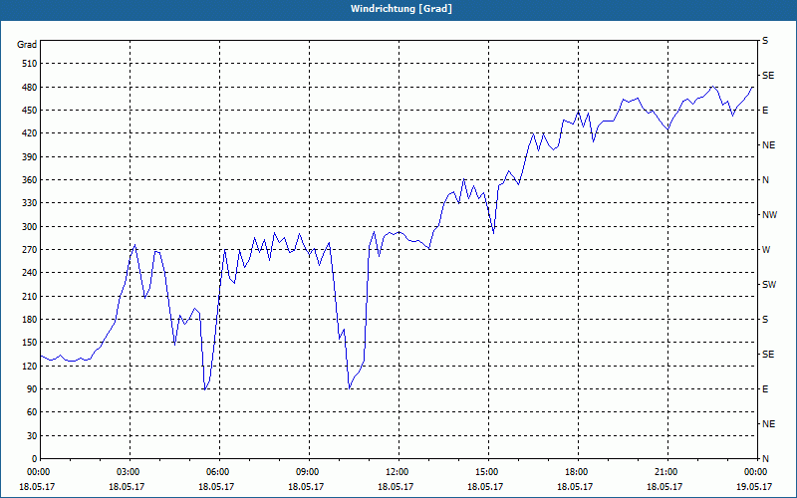Click the 330 degree axis label
Image resolution: width=797 pixels, height=498 pixels.
pyautogui.click(x=30, y=203)
